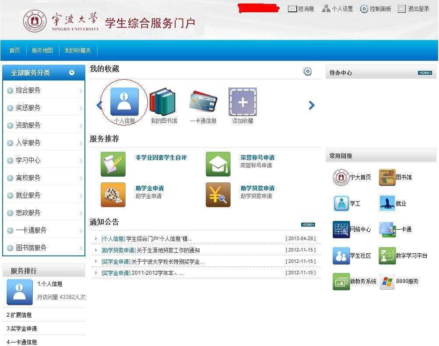This screenshot has width=439, height=346.
Task: Click MORE button in 通知公告
Action: [308, 224]
